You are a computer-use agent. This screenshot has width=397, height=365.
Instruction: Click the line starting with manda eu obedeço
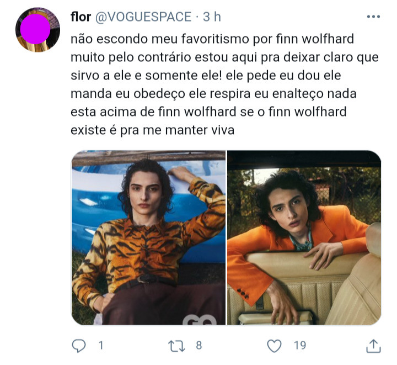213,94
